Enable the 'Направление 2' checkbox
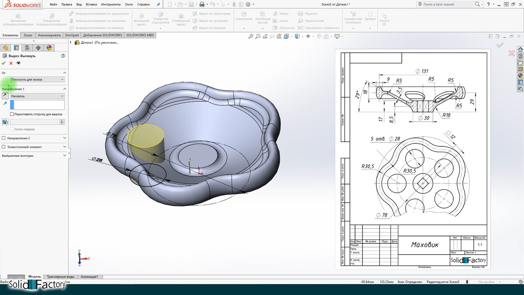Image resolution: width=524 pixels, height=295 pixels. click(4, 138)
